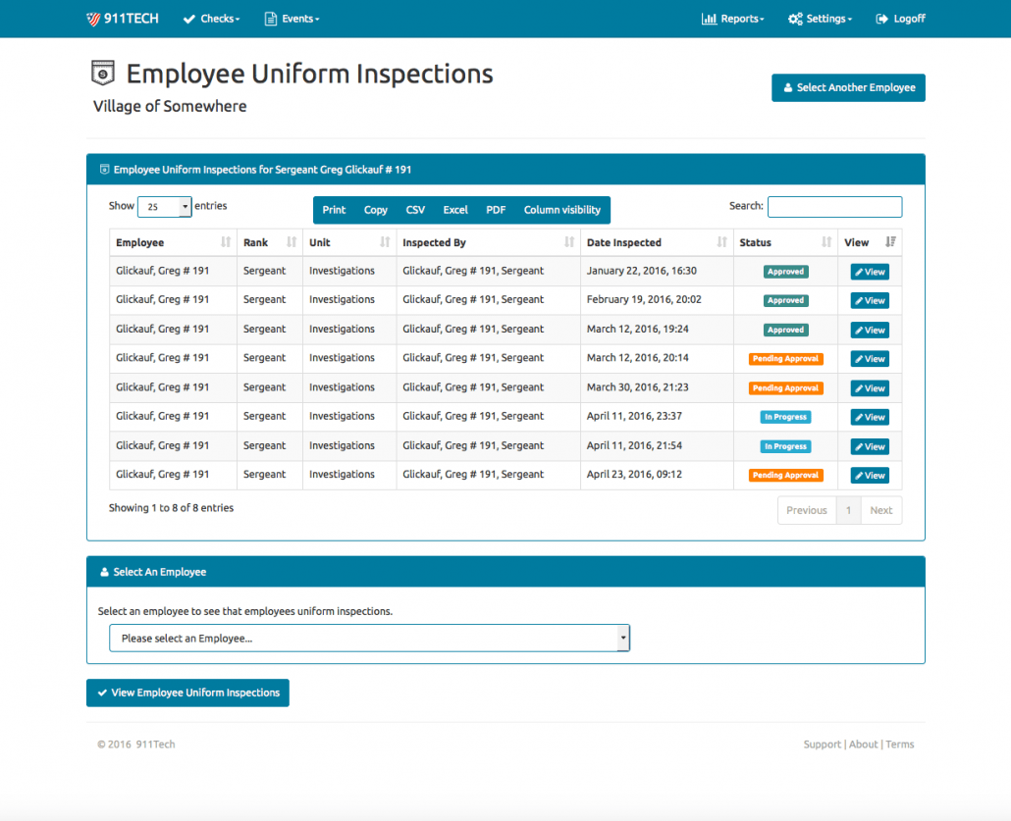Screen dimensions: 1011x821
Task: Click the user icon in Select An Employee header
Action: (x=104, y=572)
